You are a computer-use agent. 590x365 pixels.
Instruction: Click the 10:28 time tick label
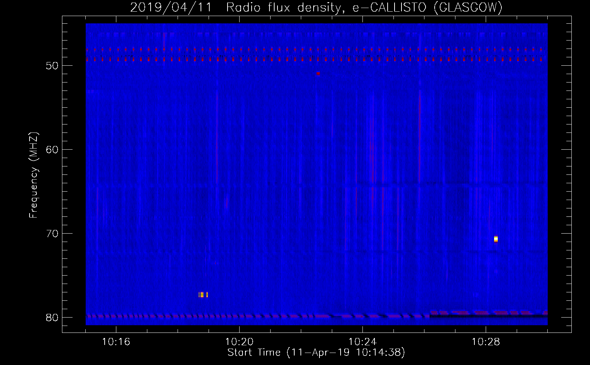click(x=486, y=342)
